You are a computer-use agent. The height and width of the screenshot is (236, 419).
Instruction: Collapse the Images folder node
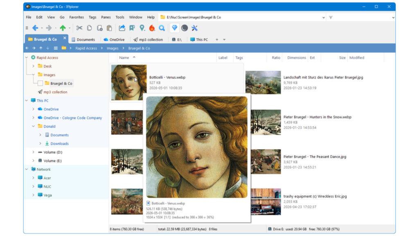(x=34, y=75)
